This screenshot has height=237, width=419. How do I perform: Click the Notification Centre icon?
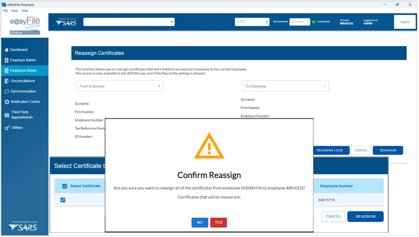(x=7, y=102)
